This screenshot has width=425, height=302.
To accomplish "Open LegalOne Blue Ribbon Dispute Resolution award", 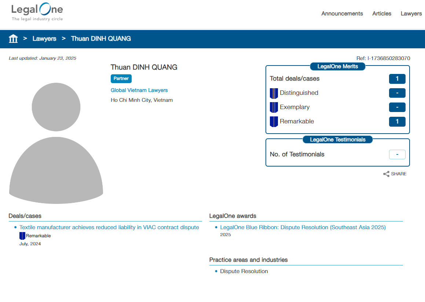I will [x=303, y=227].
